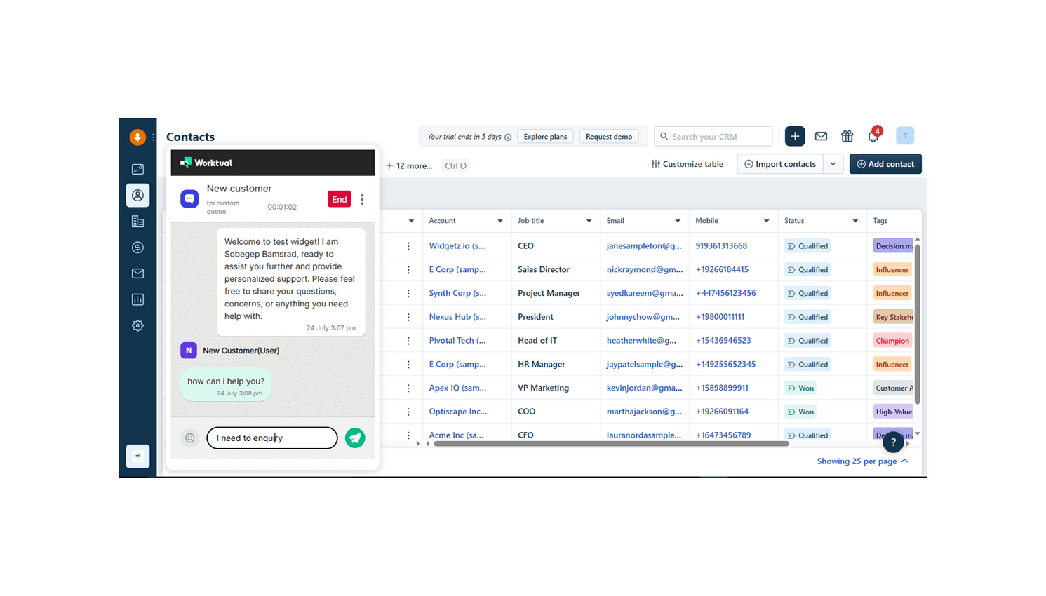Screen dimensions: 1046x596
Task: Expand Showing 25 per page selector
Action: tap(862, 461)
